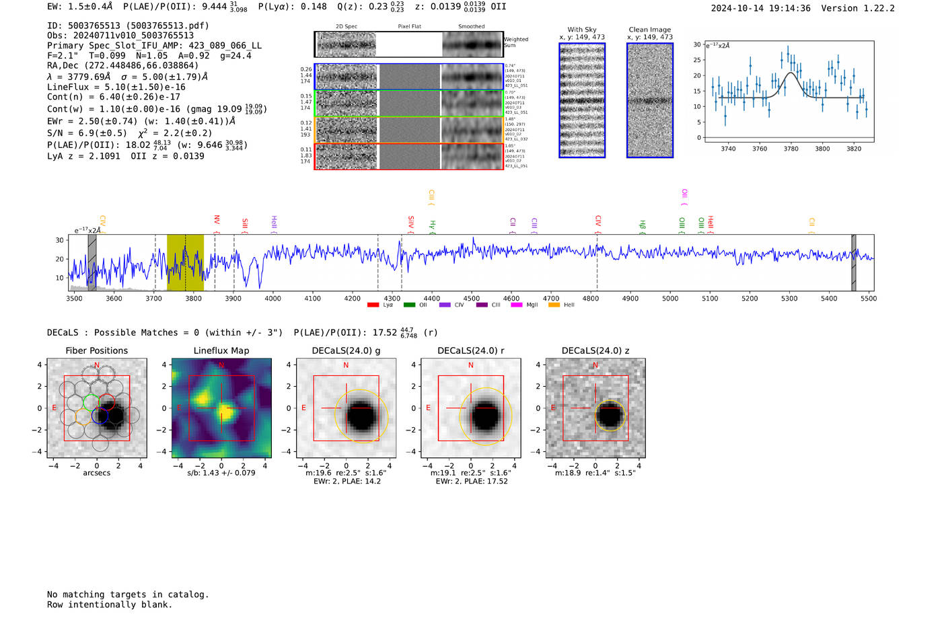Click the Primary Spec_Slot_IFU_AMP line
The height and width of the screenshot is (641, 942).
pyautogui.click(x=154, y=46)
